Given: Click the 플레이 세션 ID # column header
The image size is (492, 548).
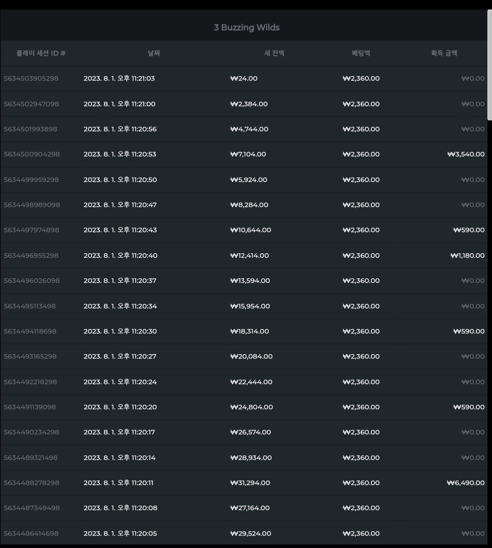Looking at the screenshot, I should [41, 53].
